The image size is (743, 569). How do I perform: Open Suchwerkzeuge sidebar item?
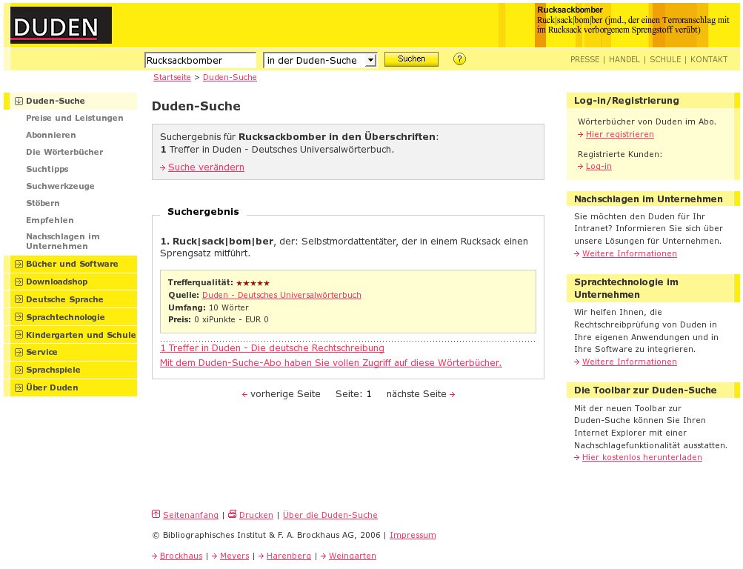[x=60, y=186]
